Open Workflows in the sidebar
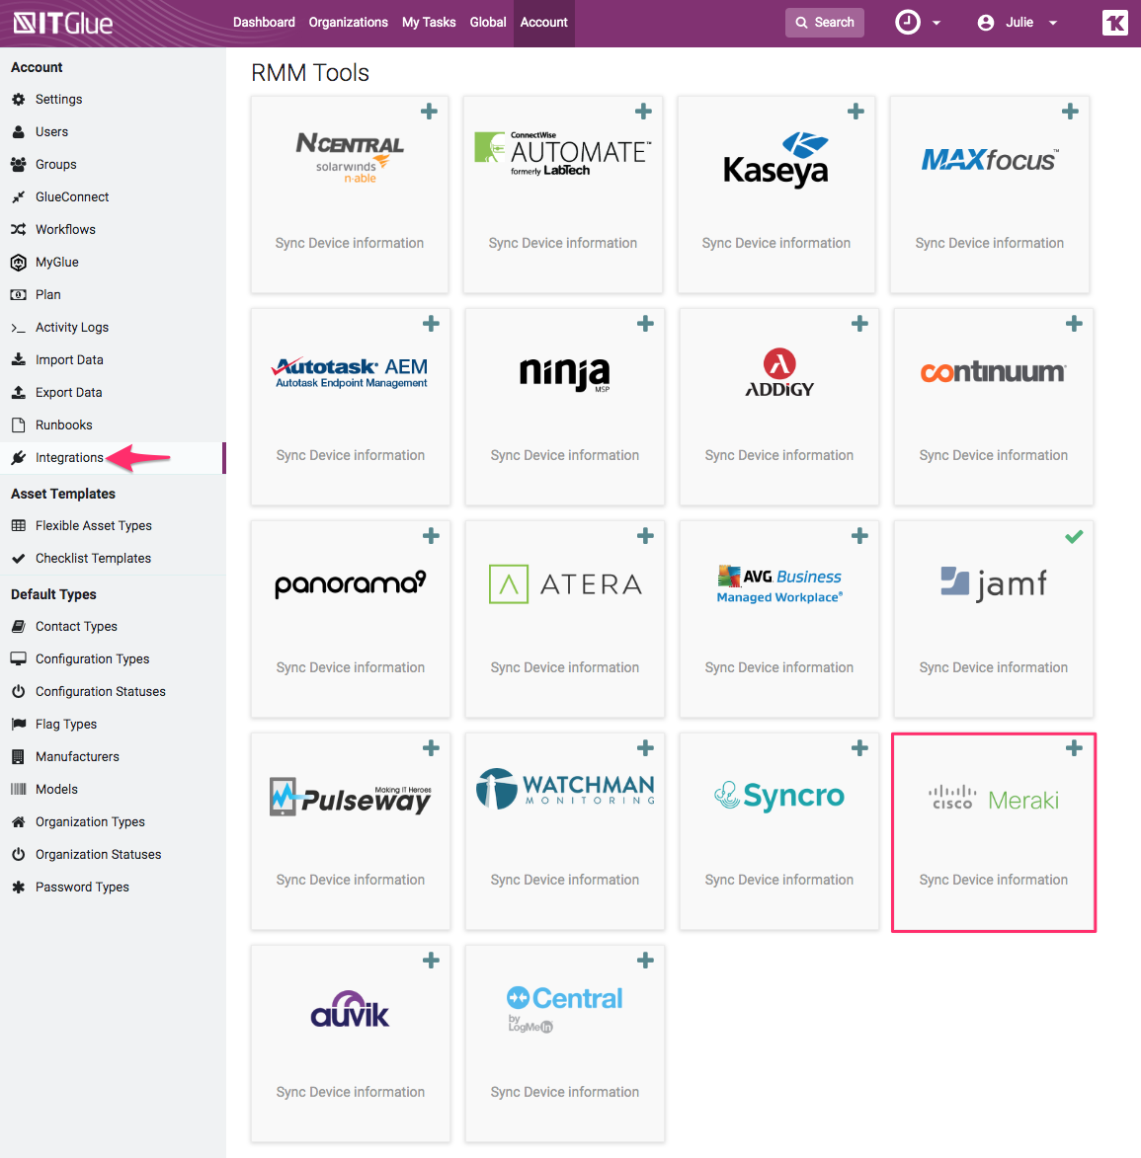This screenshot has width=1141, height=1158. tap(65, 229)
